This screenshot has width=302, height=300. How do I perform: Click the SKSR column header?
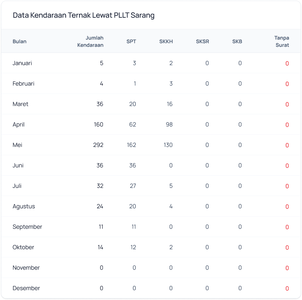[x=202, y=41]
